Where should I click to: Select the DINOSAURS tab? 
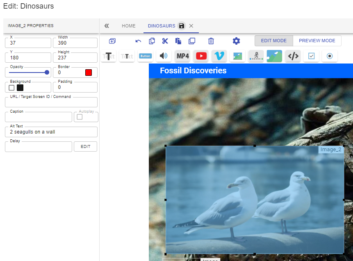pyautogui.click(x=162, y=26)
